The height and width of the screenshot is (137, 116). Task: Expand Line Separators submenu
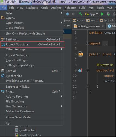32,106
